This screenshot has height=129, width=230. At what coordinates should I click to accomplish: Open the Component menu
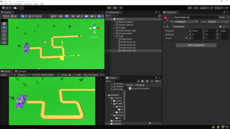pyautogui.click(x=28, y=4)
